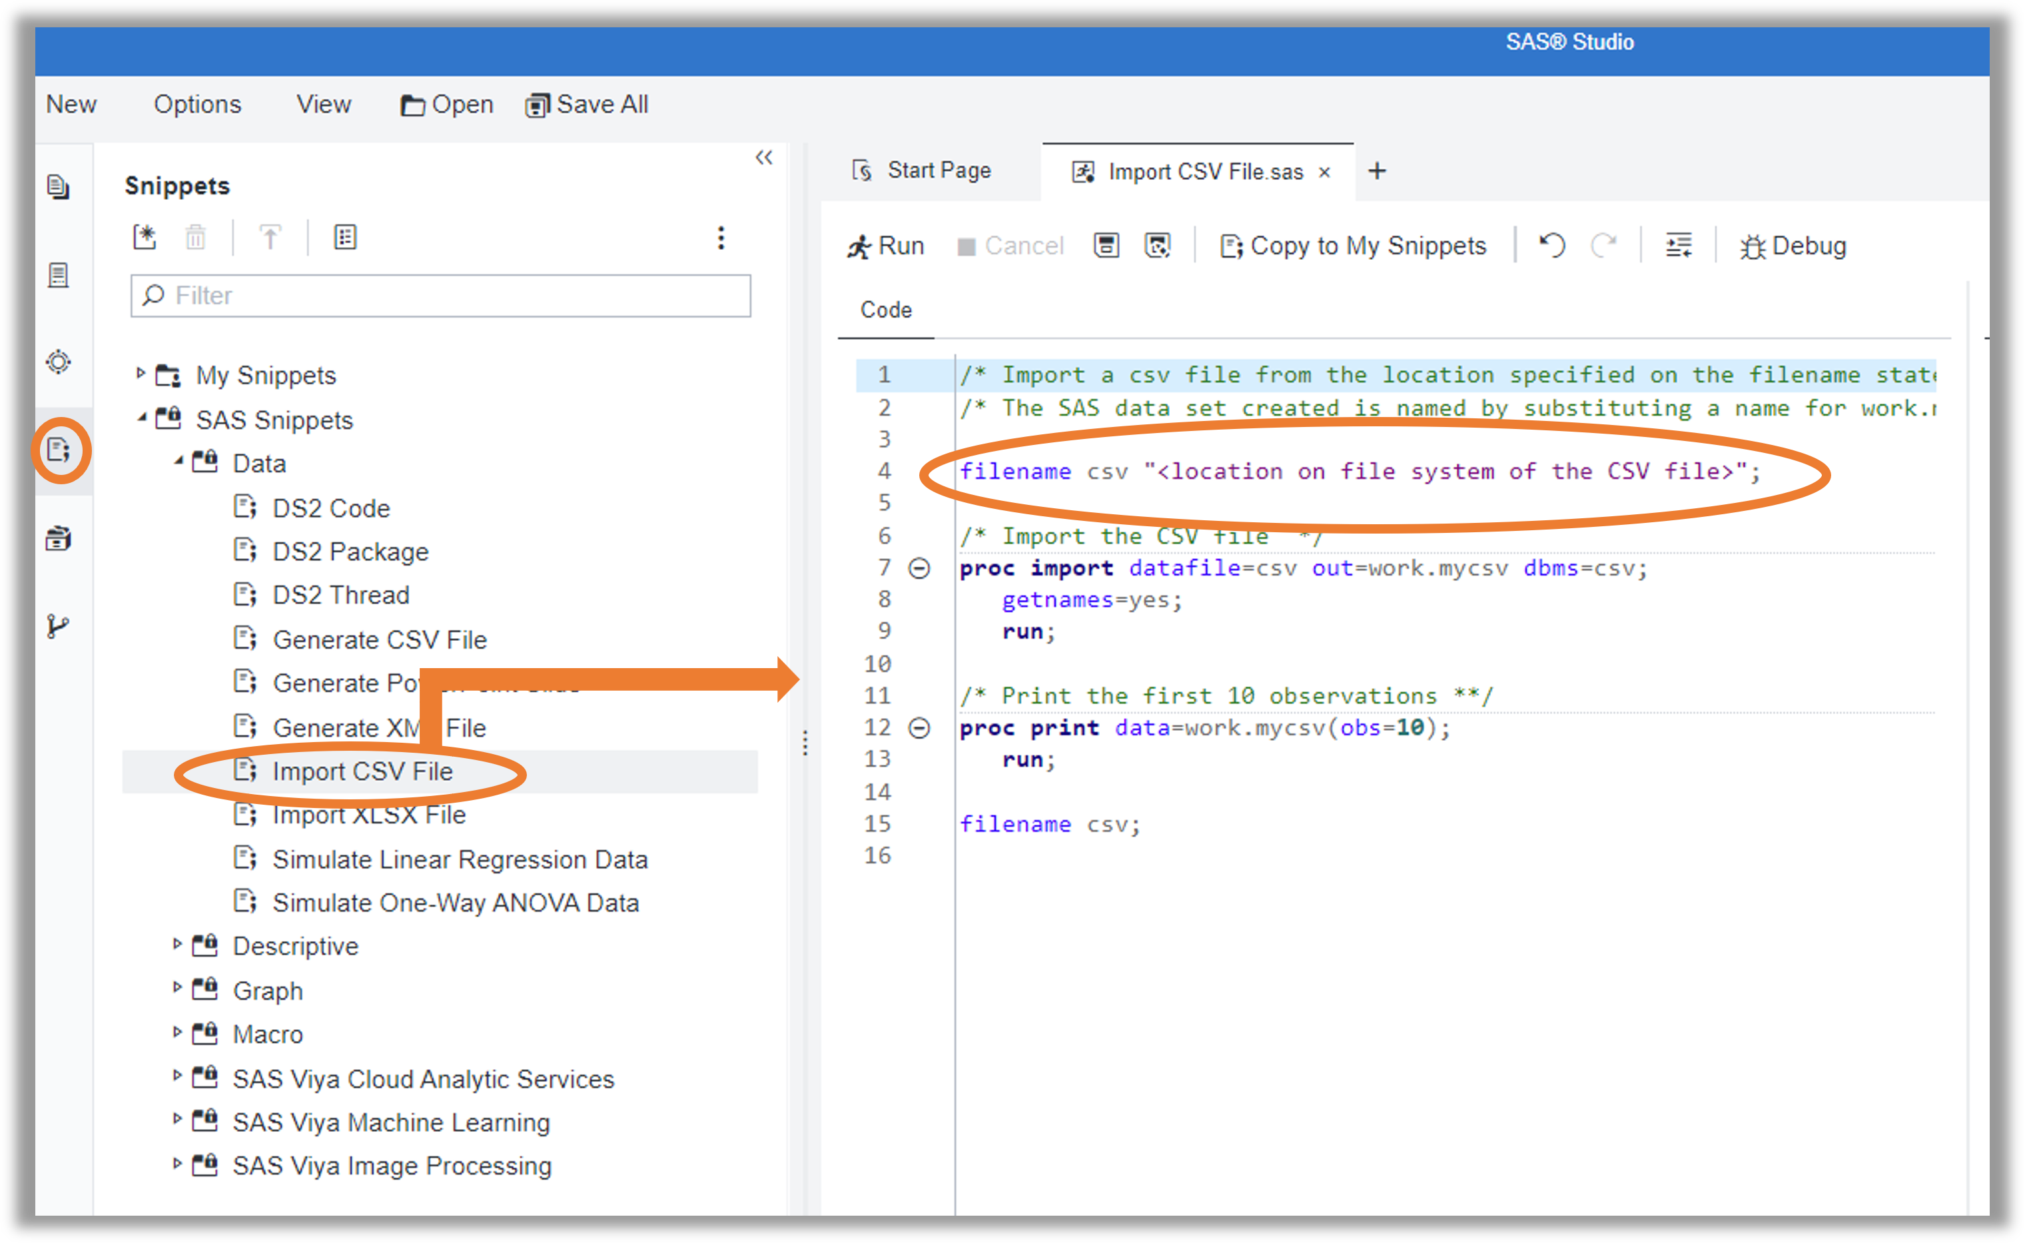Click line number 16 in the editor
This screenshot has width=2025, height=1243.
coord(878,856)
